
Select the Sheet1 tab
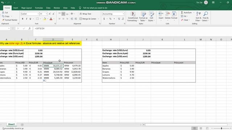click(12, 124)
